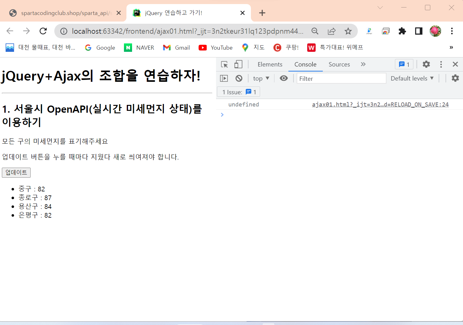Image resolution: width=463 pixels, height=325 pixels.
Task: Open console settings gear
Action: pos(455,78)
